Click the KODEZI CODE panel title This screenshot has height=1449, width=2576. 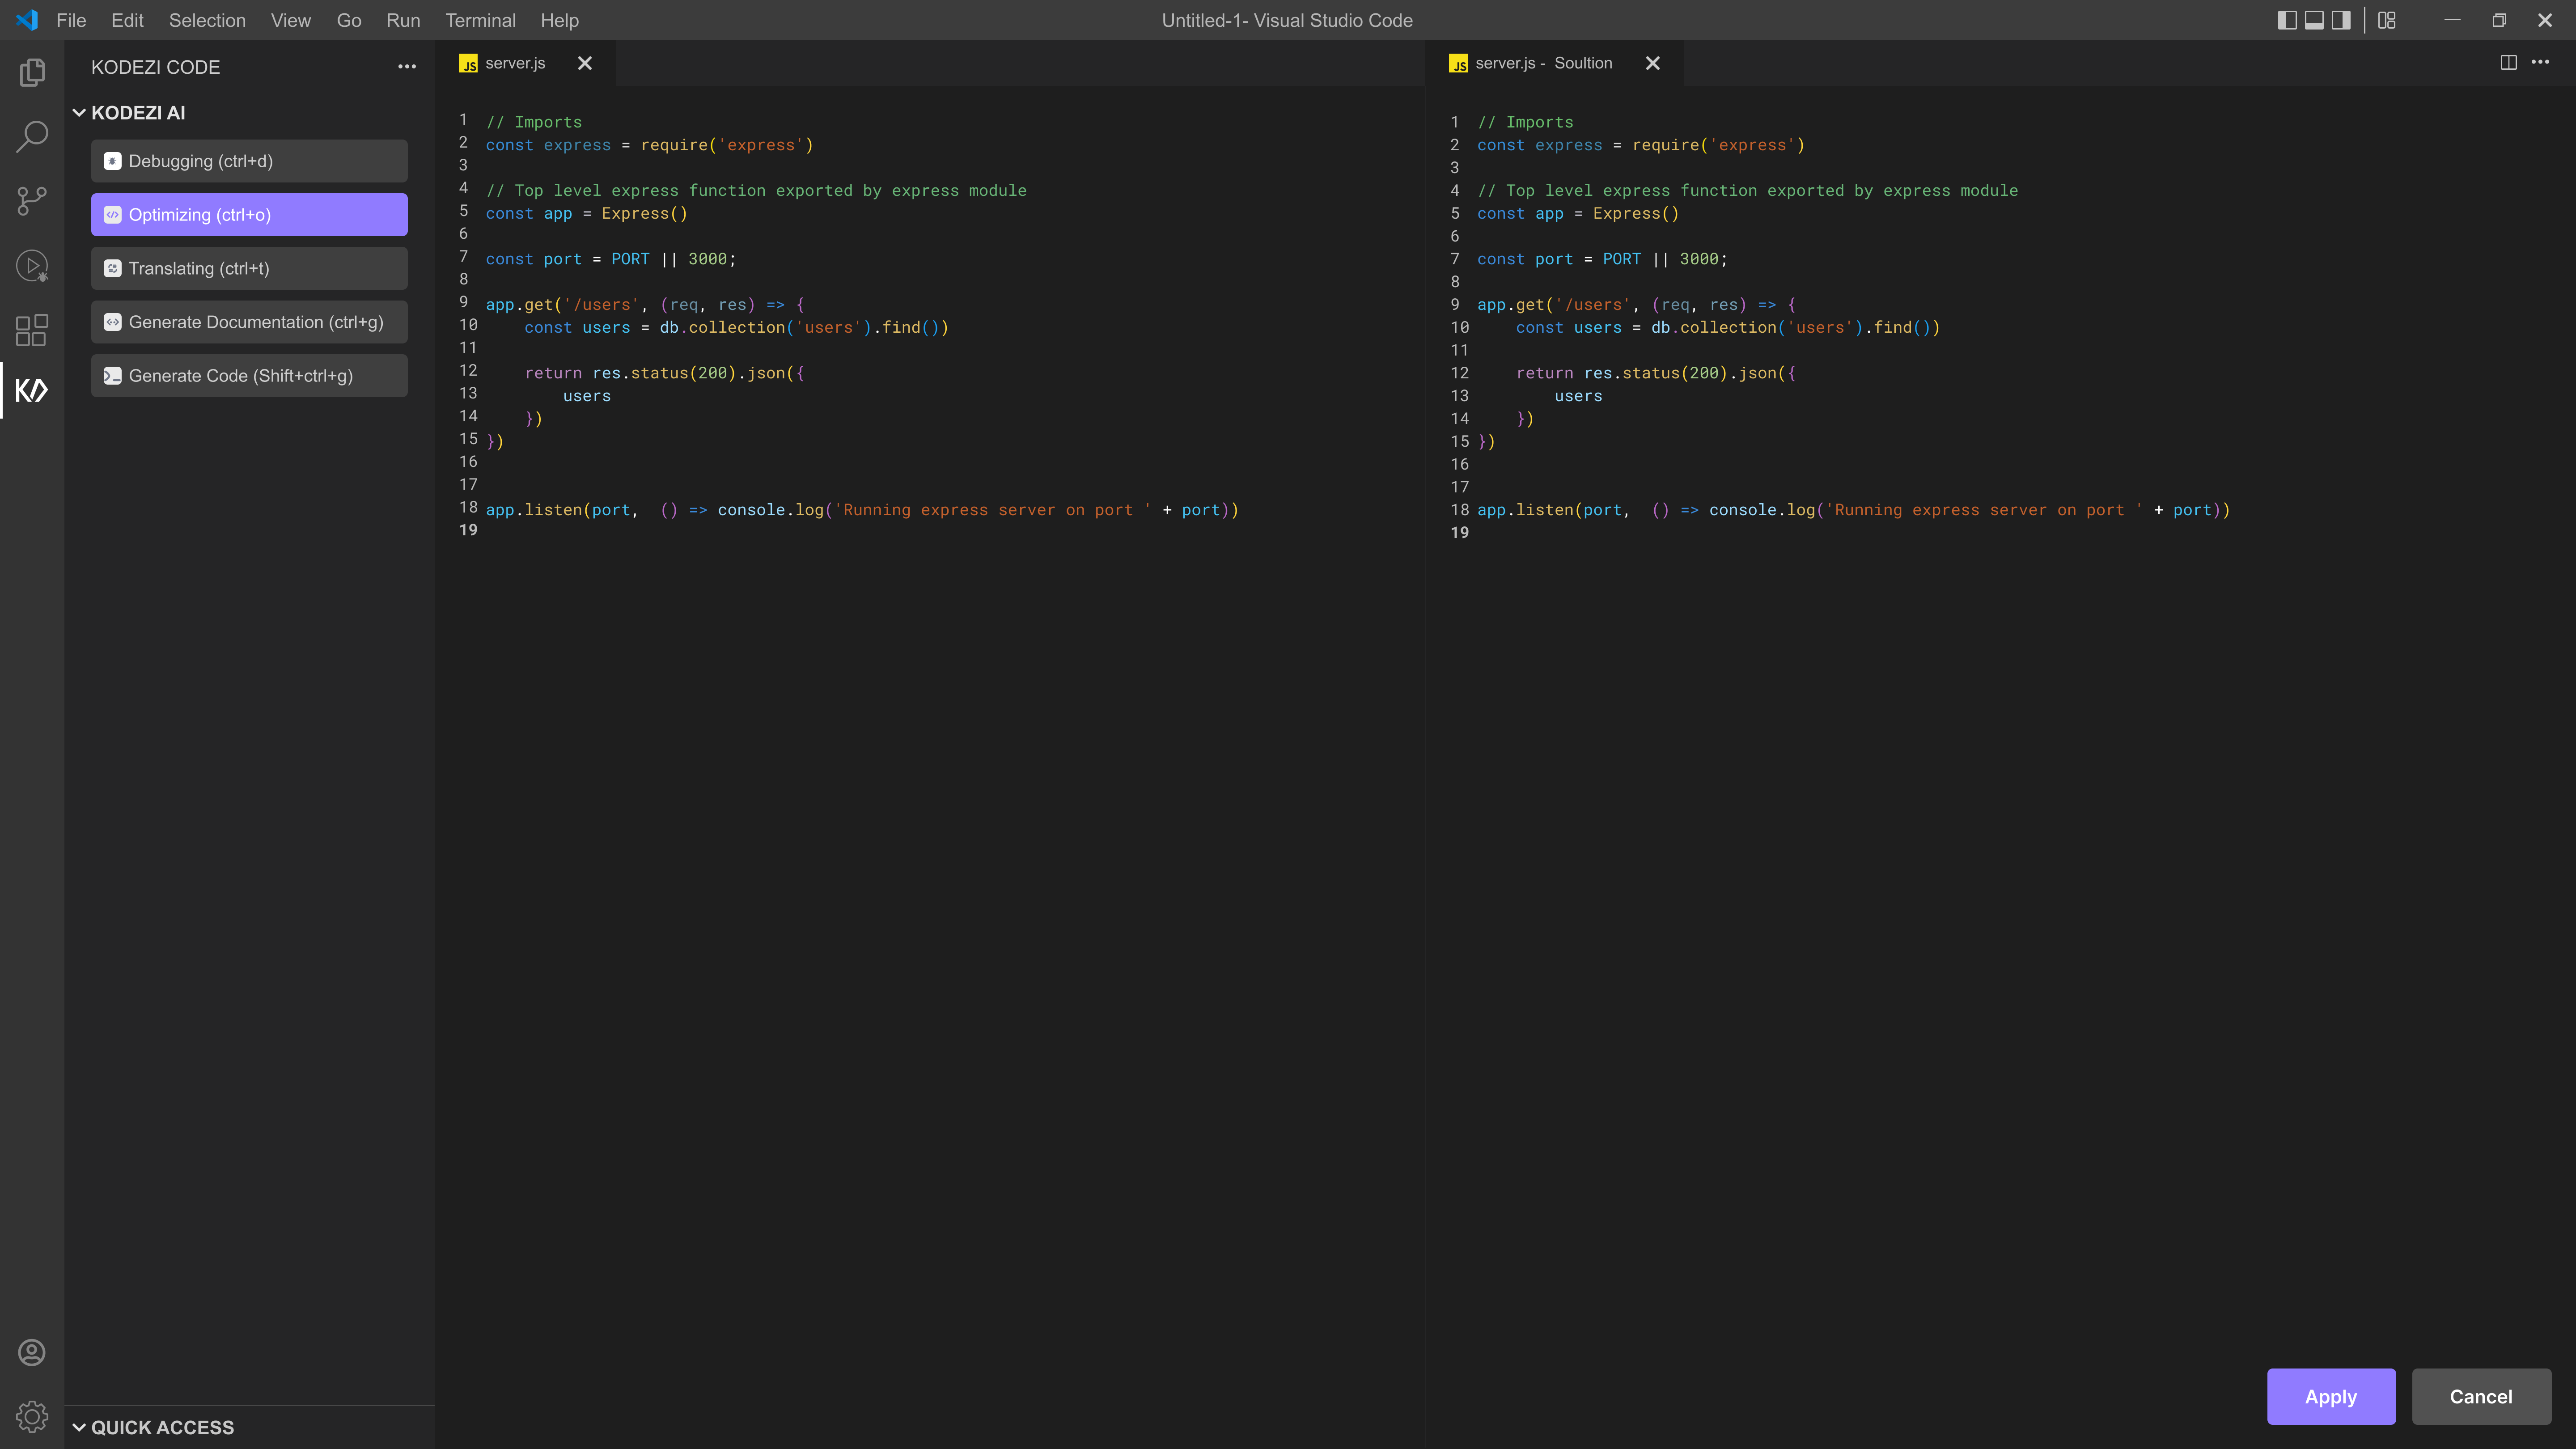pos(156,67)
